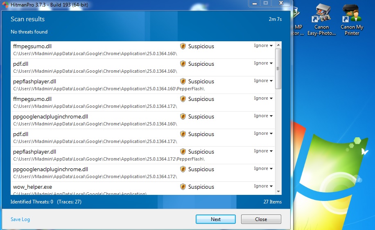Select Canon Easy-Photo desktop shortcut

321,20
